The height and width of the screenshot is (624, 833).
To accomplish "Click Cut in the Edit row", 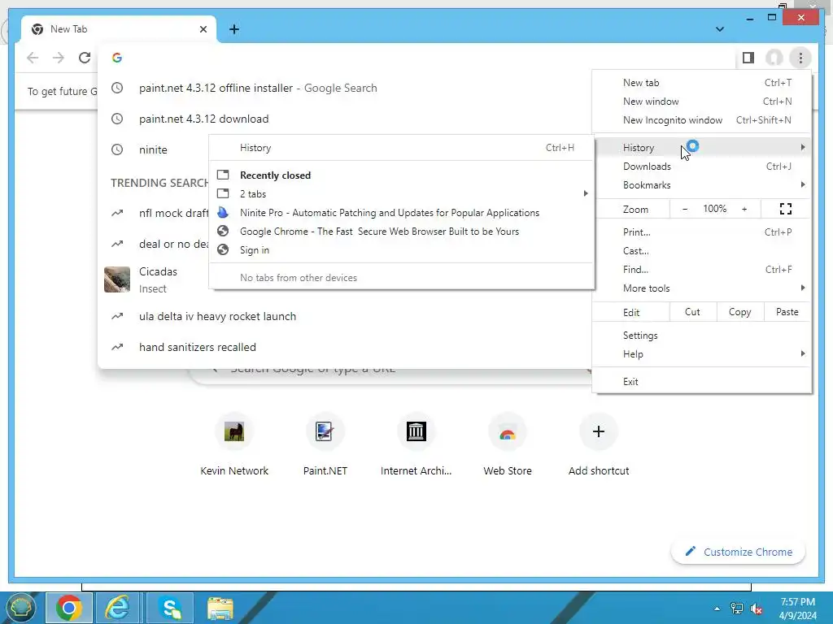I will pyautogui.click(x=692, y=312).
